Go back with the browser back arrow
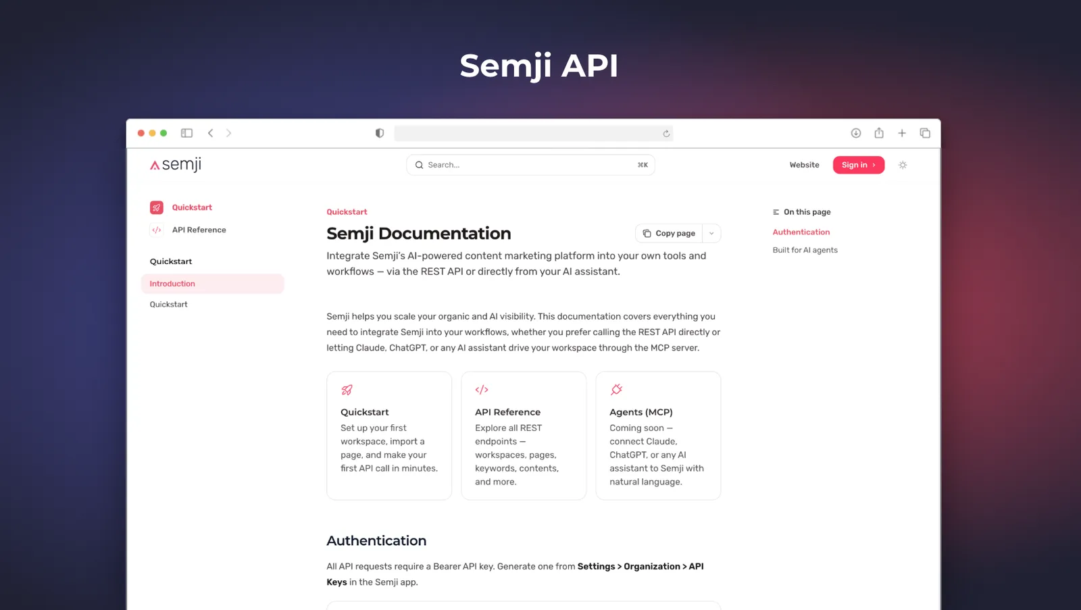1081x610 pixels. (x=210, y=133)
